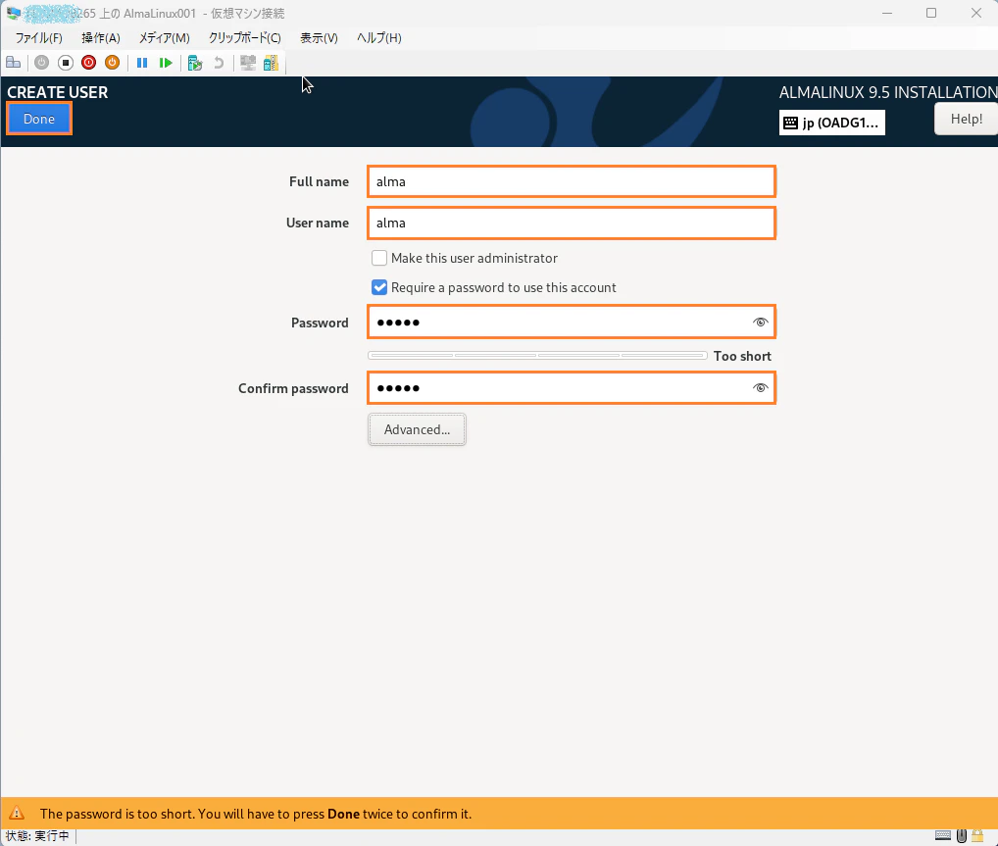Save VM state with the orange power icon
The height and width of the screenshot is (846, 998).
pyautogui.click(x=112, y=63)
